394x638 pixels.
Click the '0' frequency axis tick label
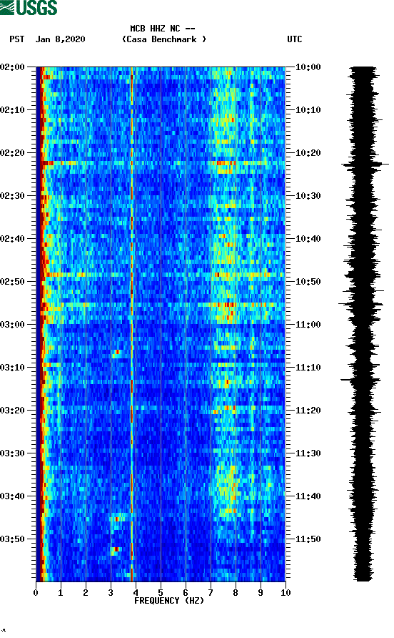point(36,592)
